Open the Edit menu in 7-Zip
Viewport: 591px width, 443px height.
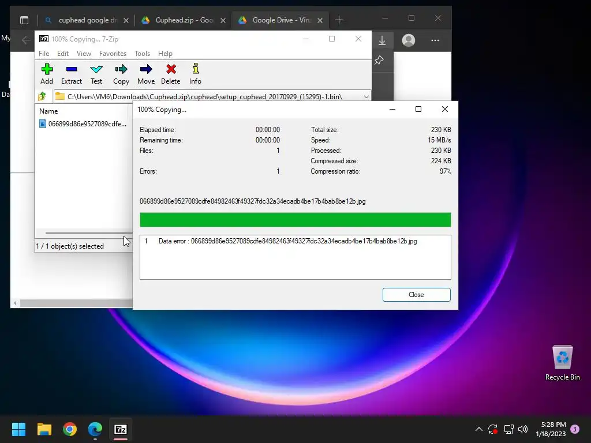coord(62,54)
